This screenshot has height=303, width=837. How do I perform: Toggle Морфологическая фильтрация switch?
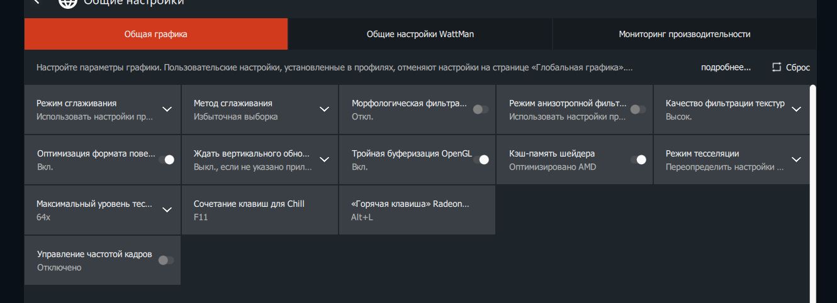point(481,109)
